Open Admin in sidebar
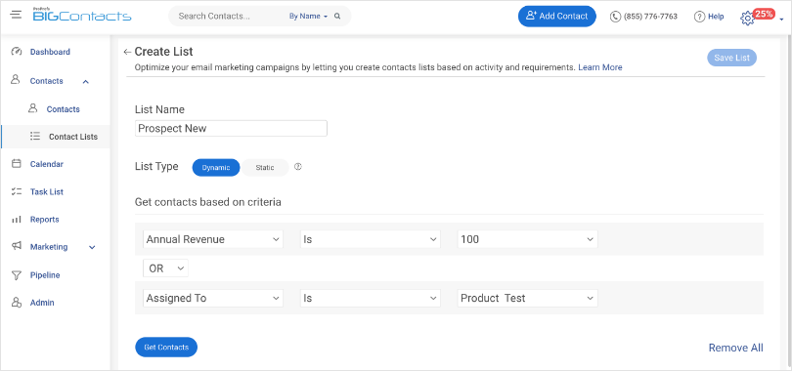792x371 pixels. click(x=42, y=303)
